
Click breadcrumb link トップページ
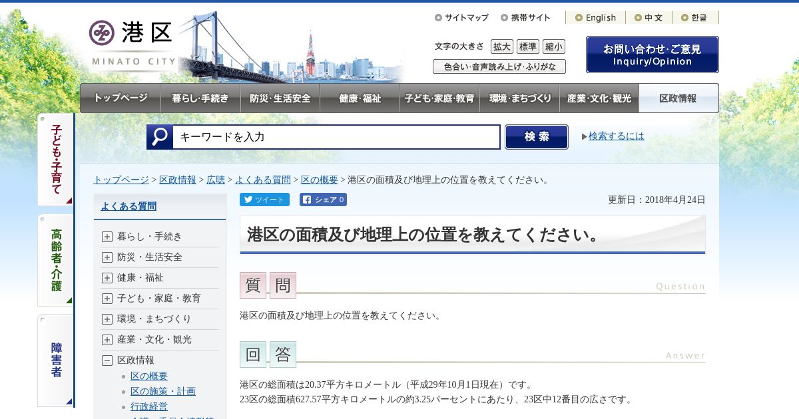[121, 180]
